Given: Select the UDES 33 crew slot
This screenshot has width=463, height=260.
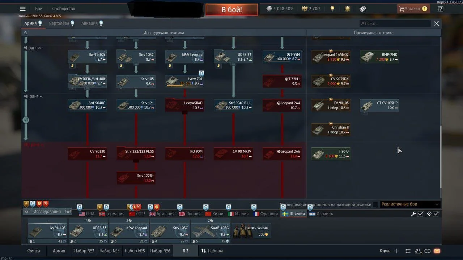Looking at the screenshot, I should pos(88,230).
